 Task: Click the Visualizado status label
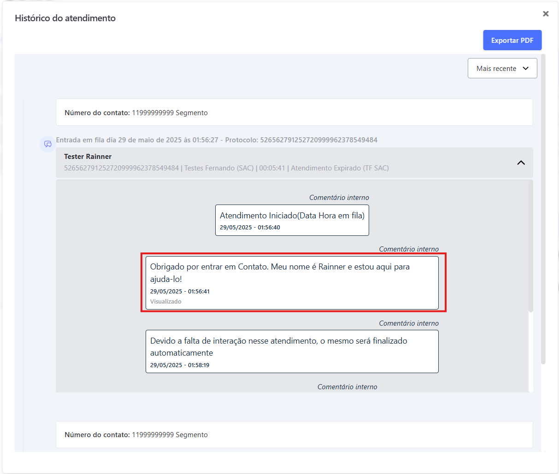click(165, 301)
